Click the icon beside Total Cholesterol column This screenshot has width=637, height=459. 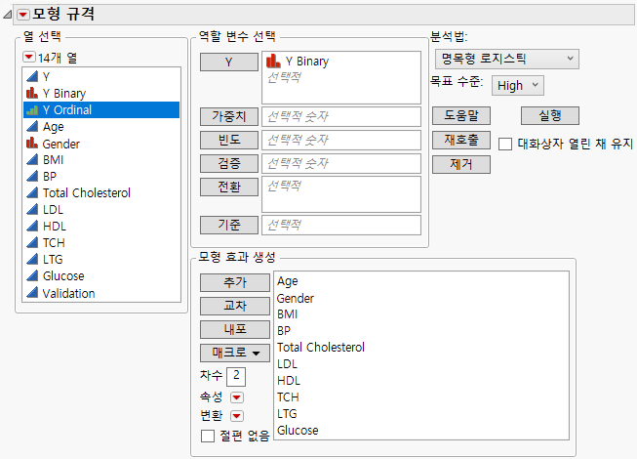tap(32, 192)
